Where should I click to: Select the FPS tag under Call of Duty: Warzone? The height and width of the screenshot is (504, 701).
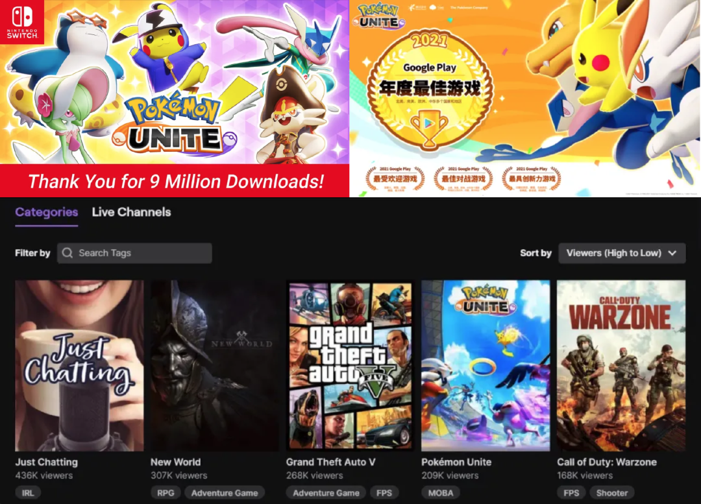(571, 493)
